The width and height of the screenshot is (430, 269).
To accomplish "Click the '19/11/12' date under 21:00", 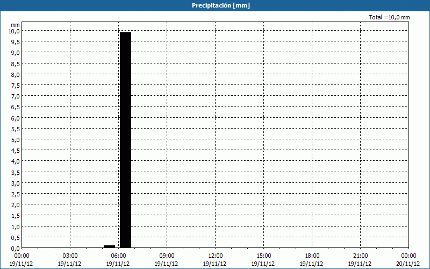I will tap(360, 264).
